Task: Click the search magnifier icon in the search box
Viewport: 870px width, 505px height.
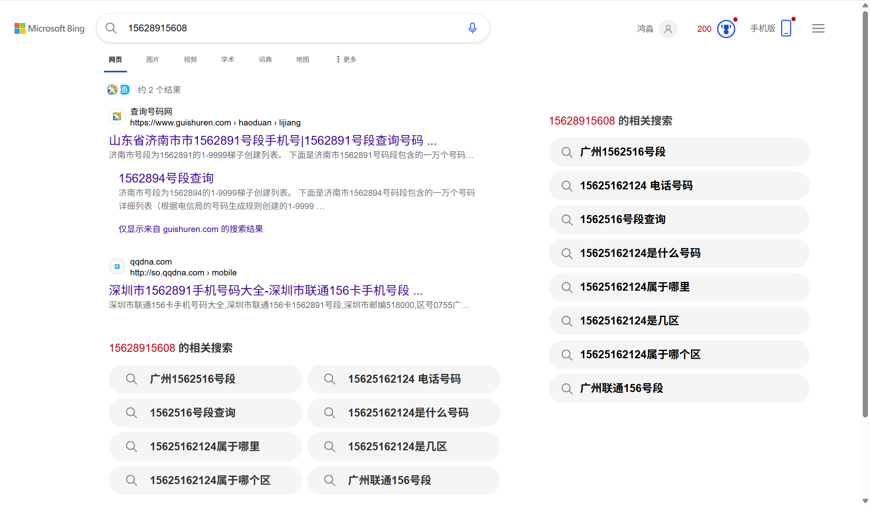Action: coord(111,28)
